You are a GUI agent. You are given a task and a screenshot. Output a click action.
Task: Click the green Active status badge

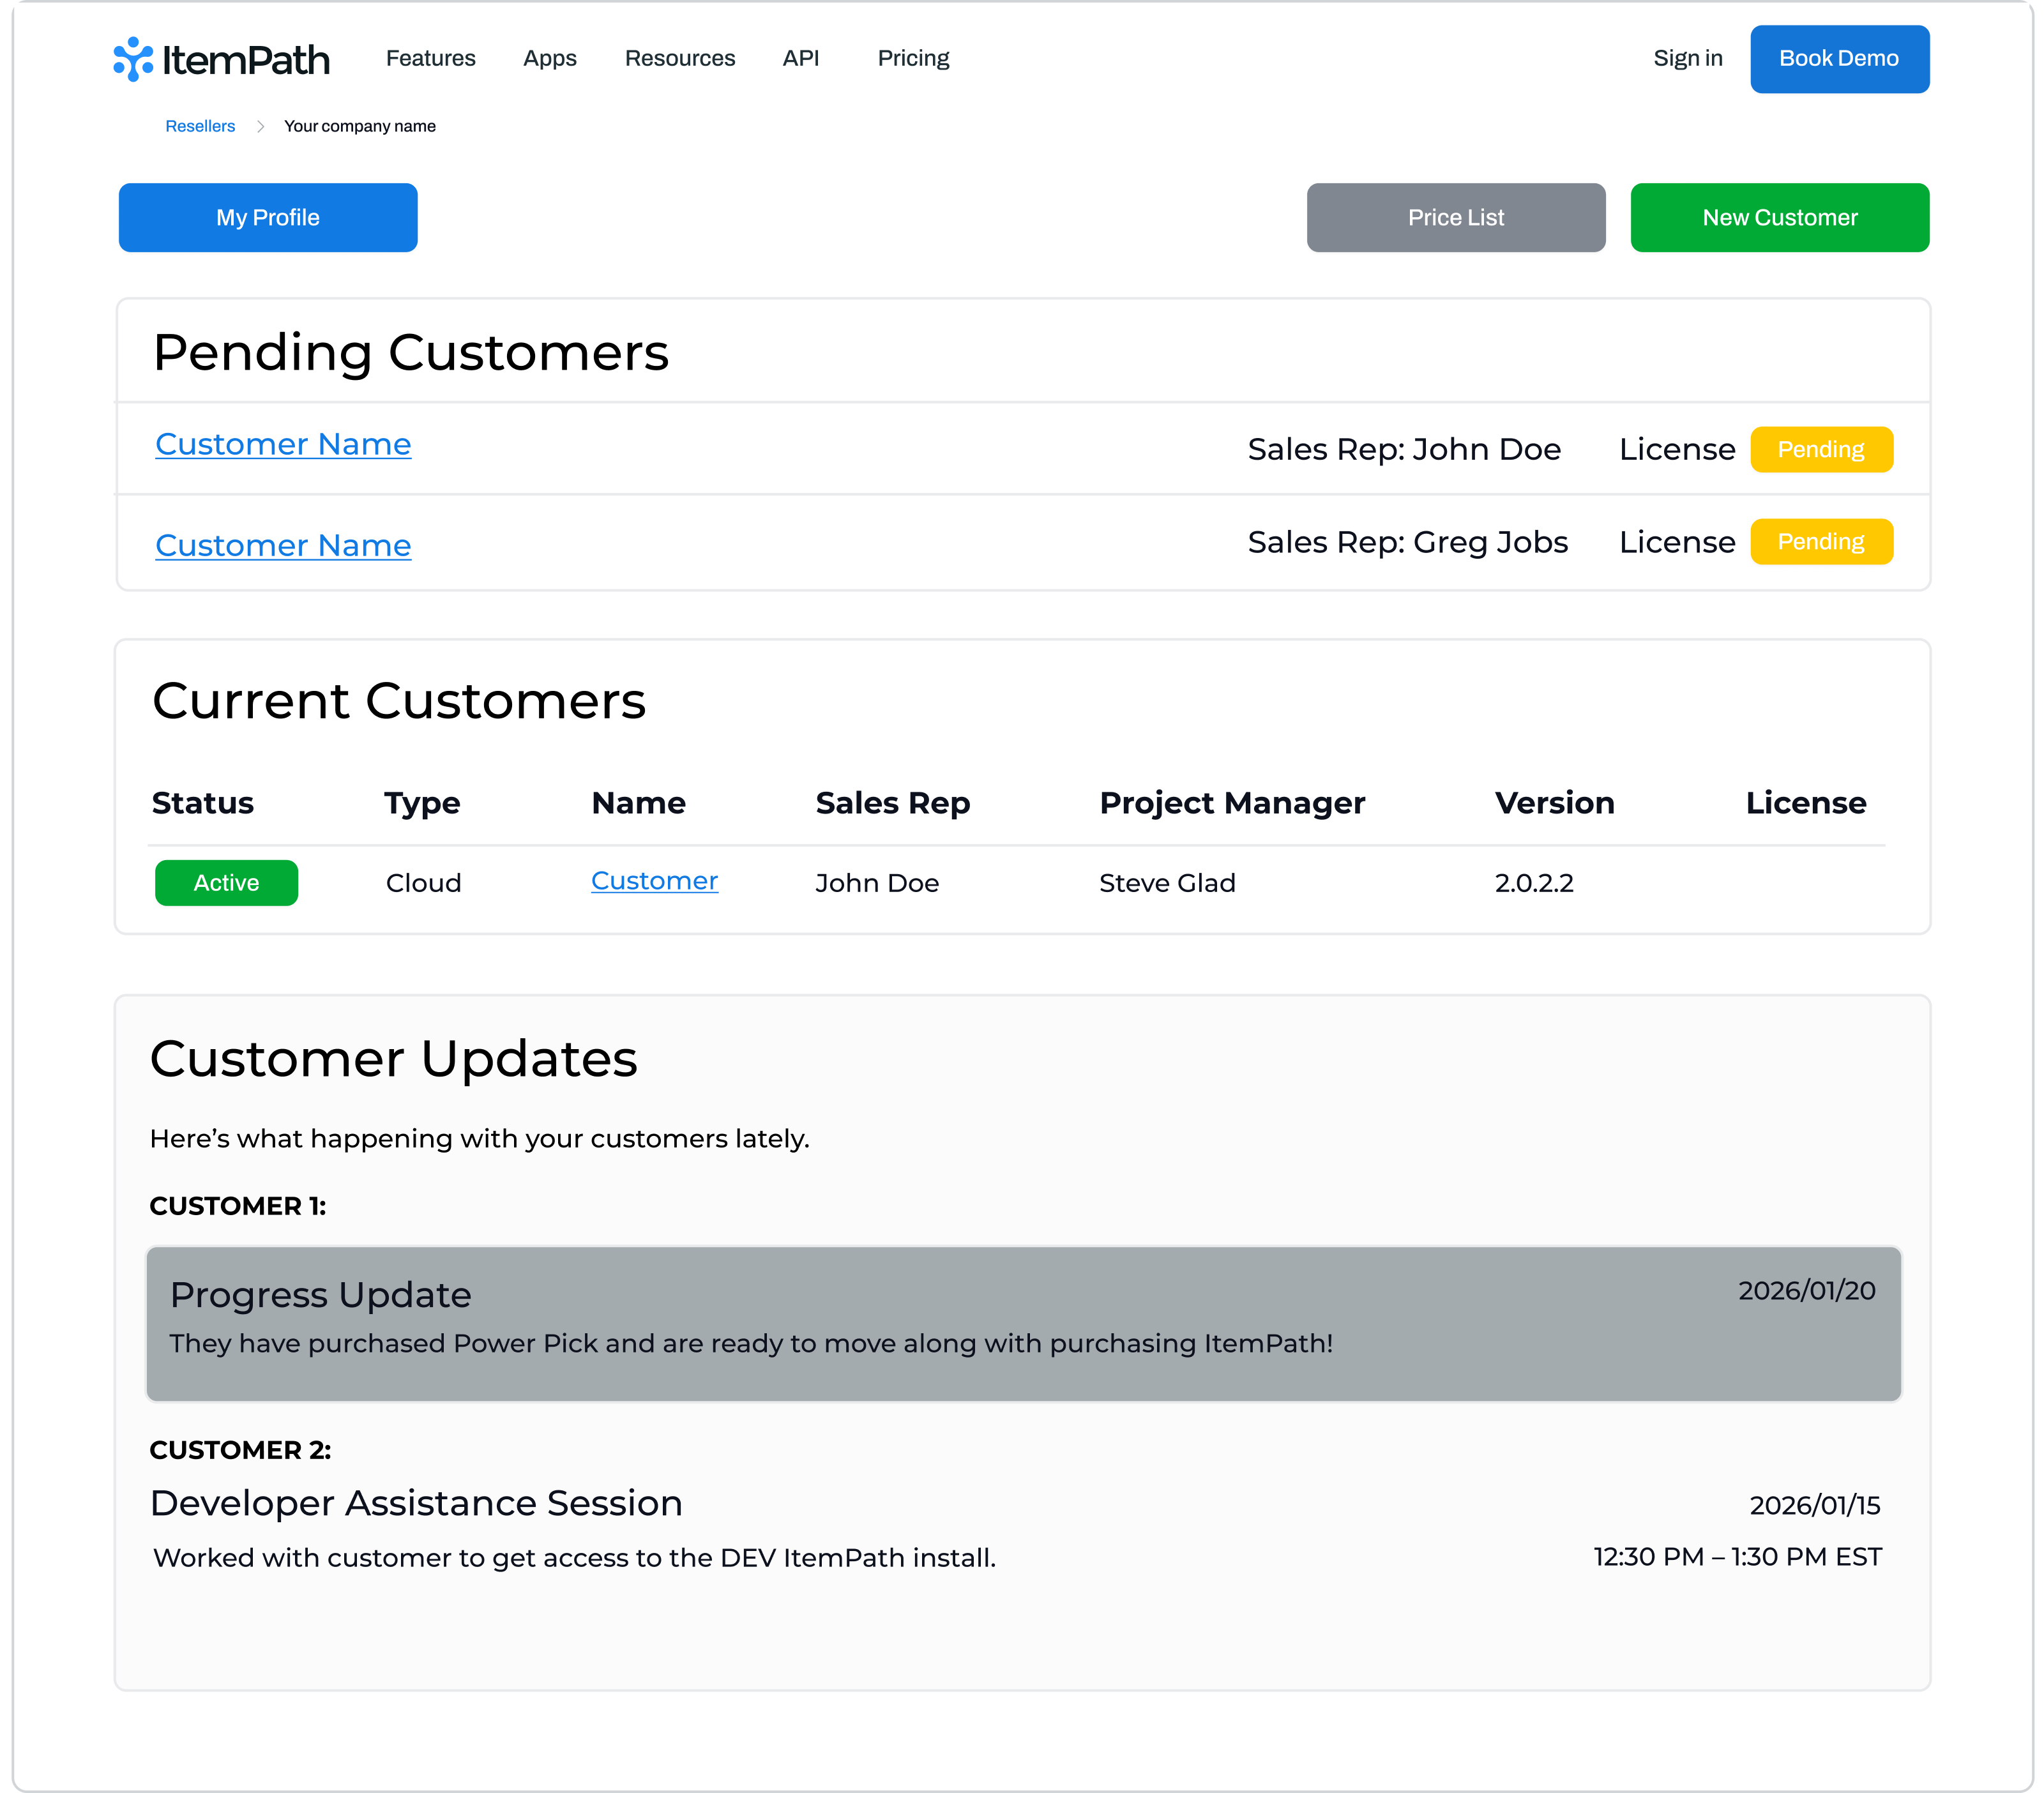226,882
